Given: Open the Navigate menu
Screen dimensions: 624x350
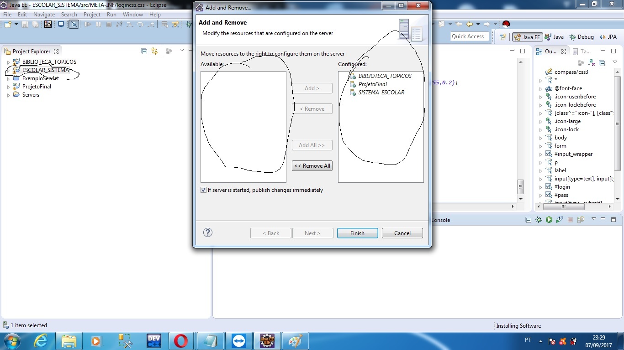Looking at the screenshot, I should (44, 15).
